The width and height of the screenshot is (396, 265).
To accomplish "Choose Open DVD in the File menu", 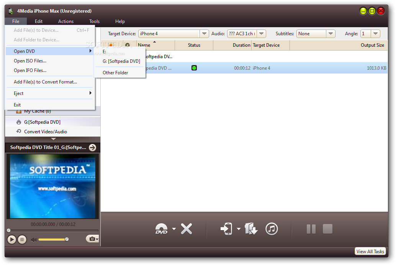I will (x=50, y=51).
